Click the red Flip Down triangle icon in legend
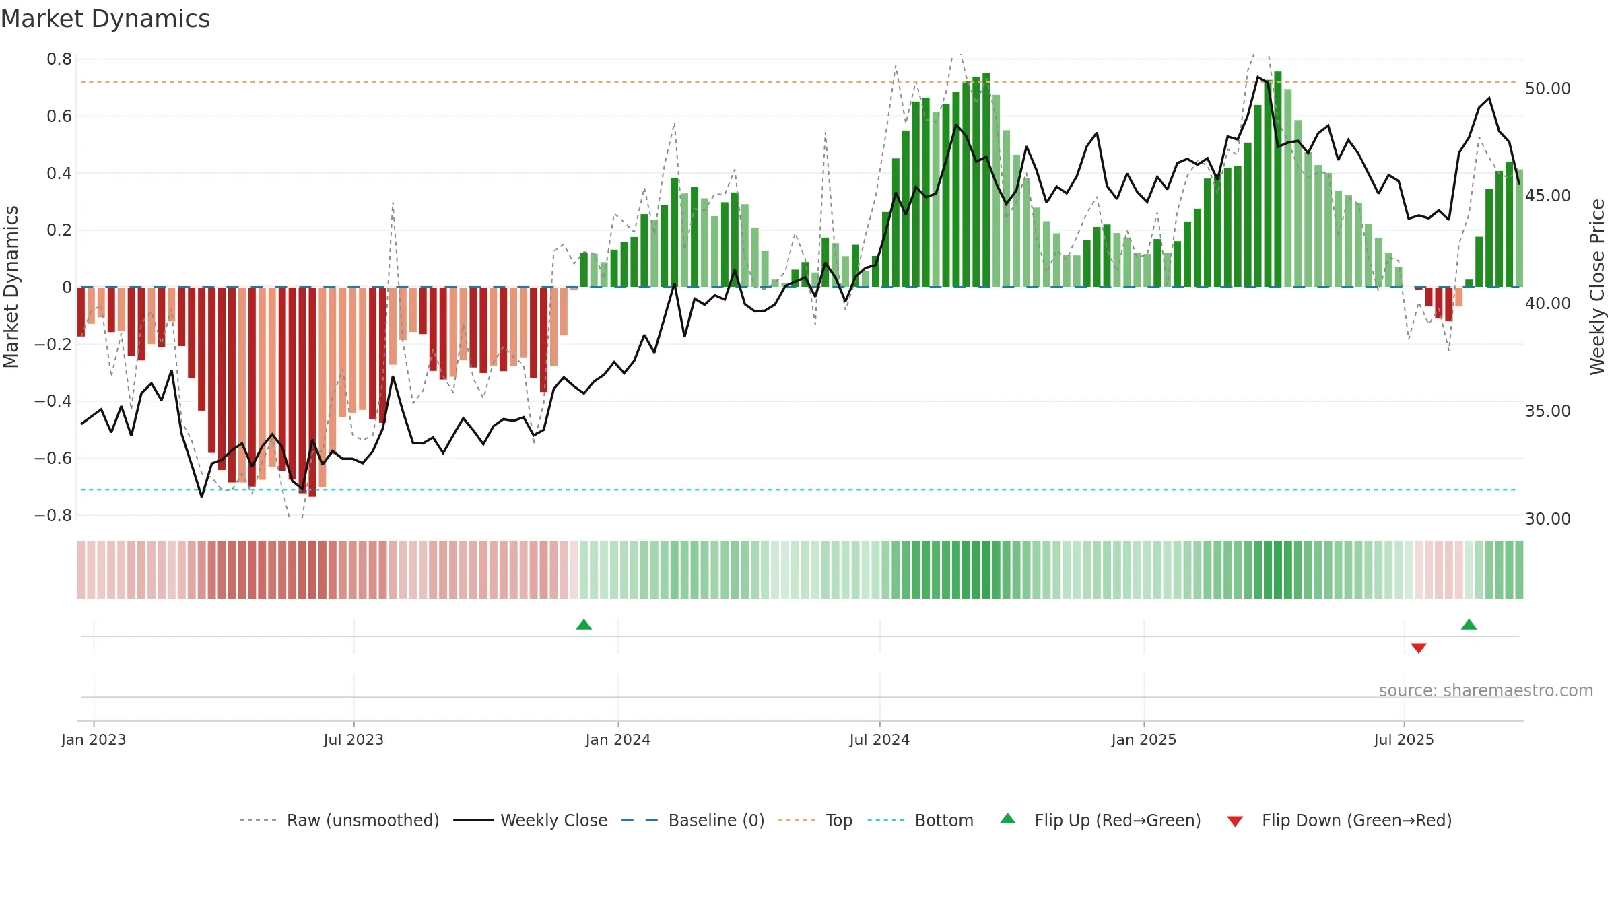The width and height of the screenshot is (1616, 909). coord(1235,821)
